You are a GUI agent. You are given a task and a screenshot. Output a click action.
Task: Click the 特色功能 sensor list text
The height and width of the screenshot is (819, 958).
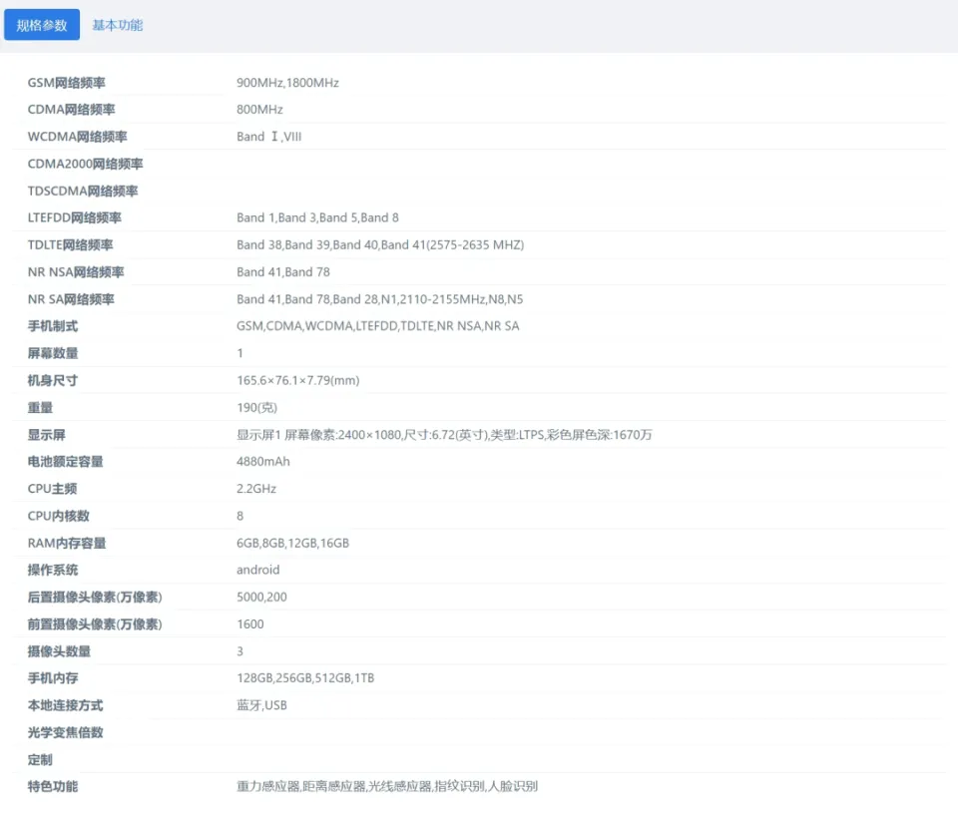387,786
